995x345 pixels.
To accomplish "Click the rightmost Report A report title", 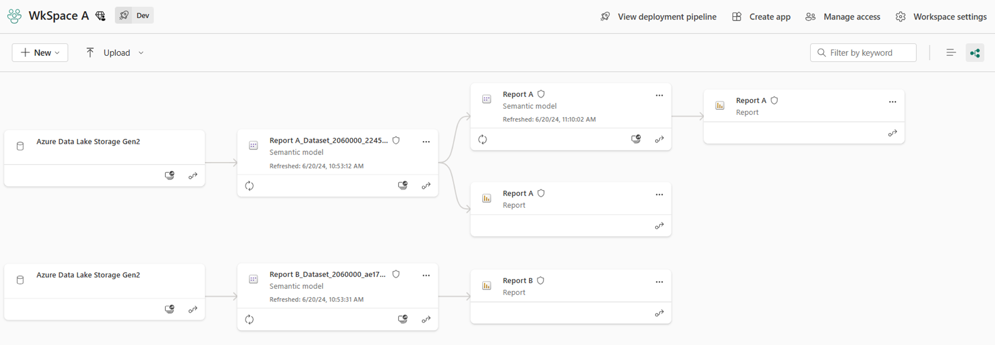I will (751, 100).
